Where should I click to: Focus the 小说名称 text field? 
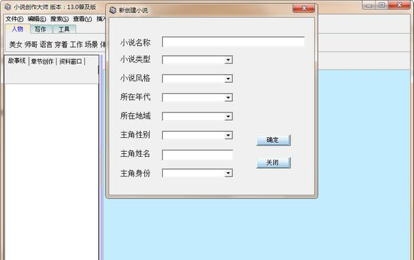[x=233, y=42]
